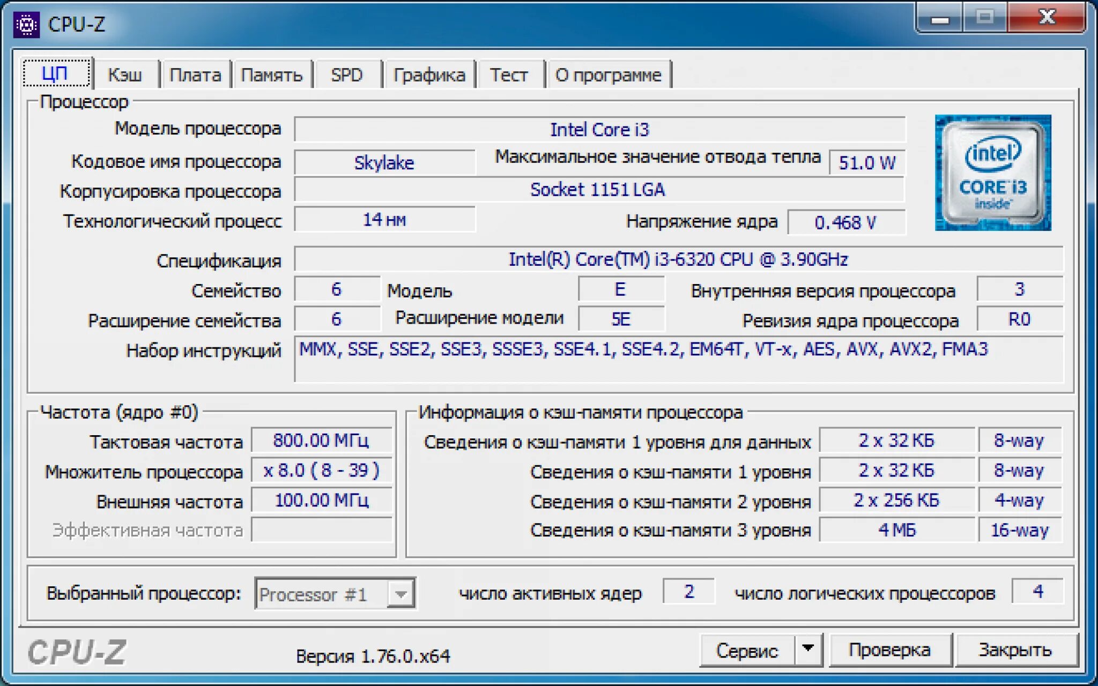Click the 800.00 МГц clock frequency value
Screen dimensions: 1098x686
point(321,441)
